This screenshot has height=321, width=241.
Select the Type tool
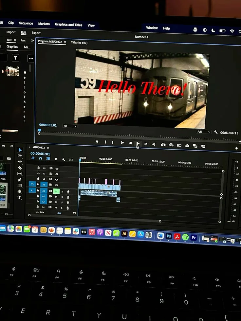[x=19, y=197]
